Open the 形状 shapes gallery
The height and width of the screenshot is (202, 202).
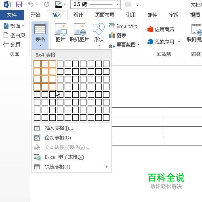[99, 34]
